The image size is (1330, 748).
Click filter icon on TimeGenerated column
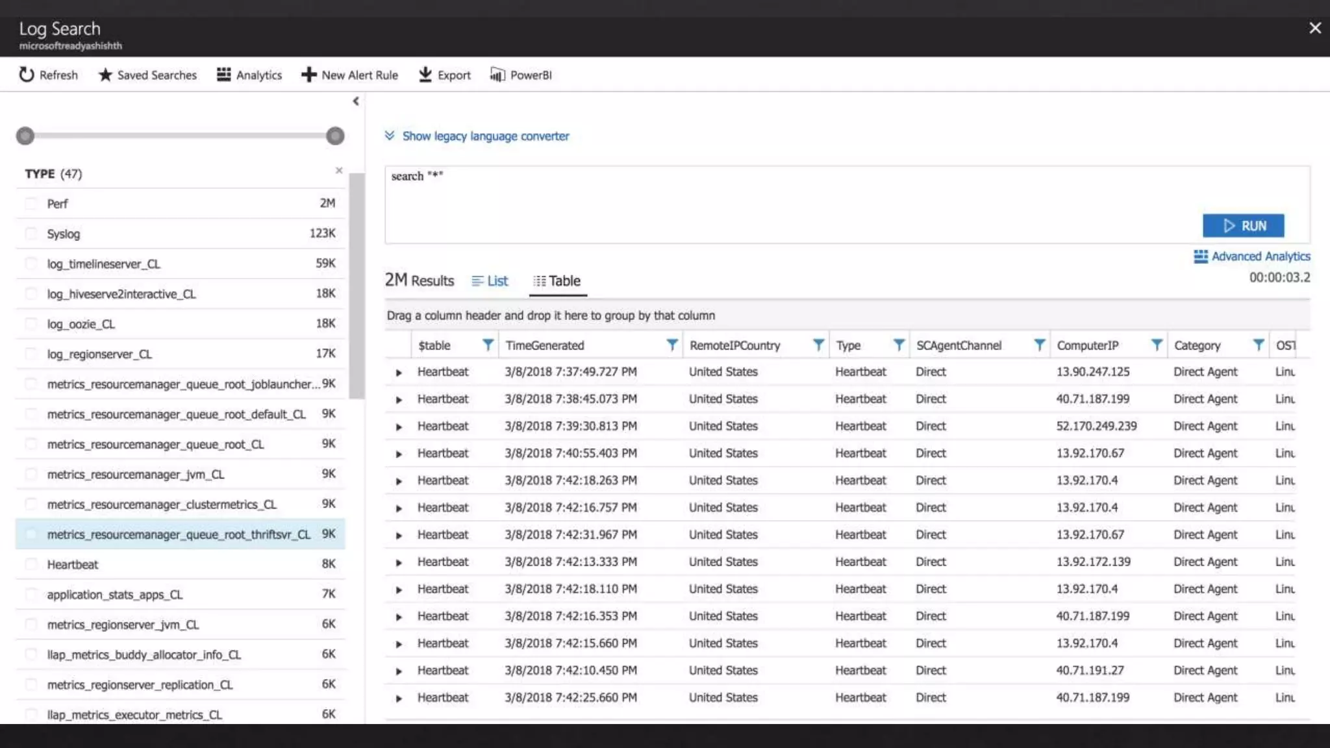672,345
